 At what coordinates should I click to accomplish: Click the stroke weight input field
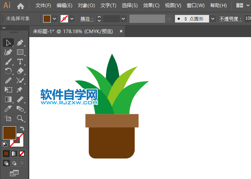pos(111,19)
